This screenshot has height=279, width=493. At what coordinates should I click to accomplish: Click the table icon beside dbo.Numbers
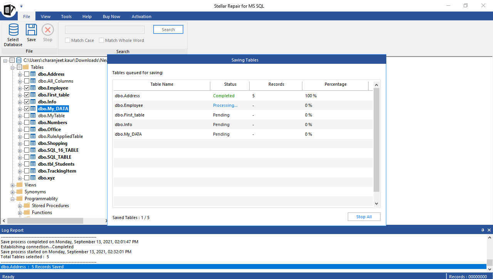(x=33, y=123)
